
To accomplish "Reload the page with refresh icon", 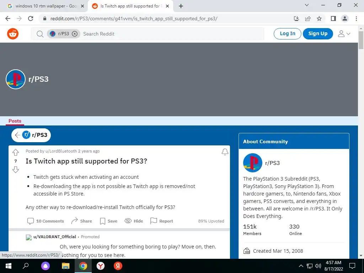I will (31, 18).
